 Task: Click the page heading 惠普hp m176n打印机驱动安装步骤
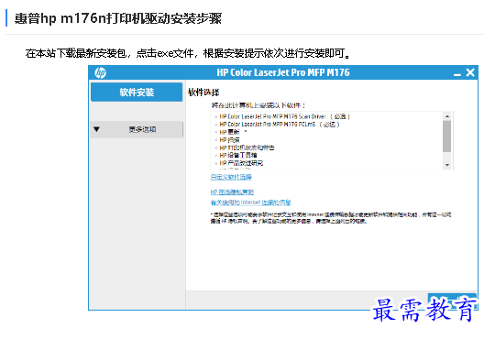[118, 18]
